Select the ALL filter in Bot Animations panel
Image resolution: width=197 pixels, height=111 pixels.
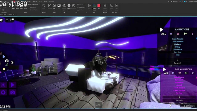tap(166, 73)
